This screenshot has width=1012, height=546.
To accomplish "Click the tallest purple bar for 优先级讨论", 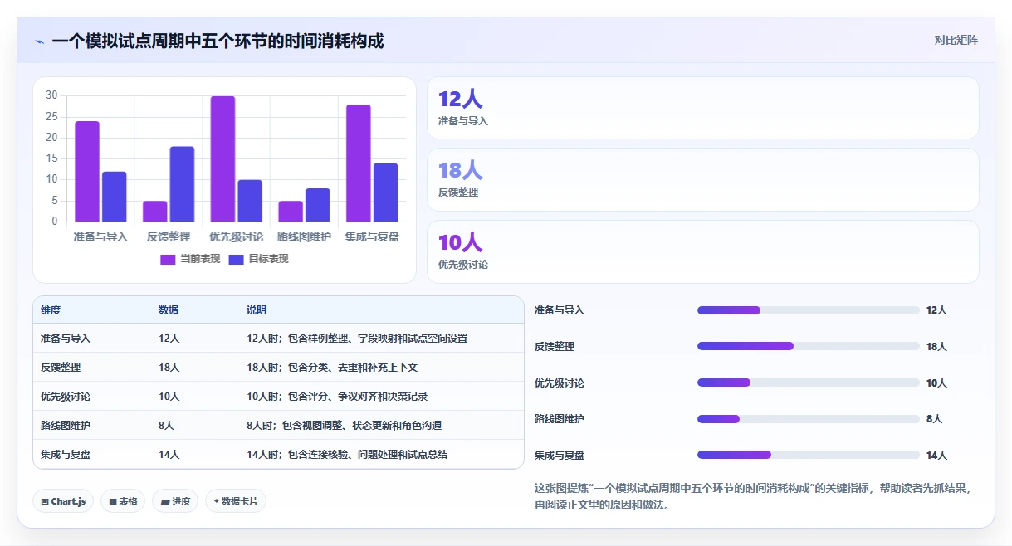I will point(222,159).
